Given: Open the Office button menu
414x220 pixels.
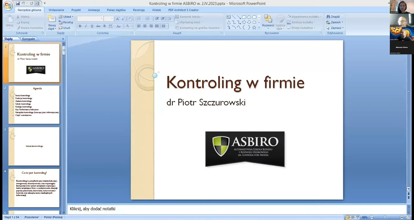Looking at the screenshot, I should pyautogui.click(x=7, y=5).
